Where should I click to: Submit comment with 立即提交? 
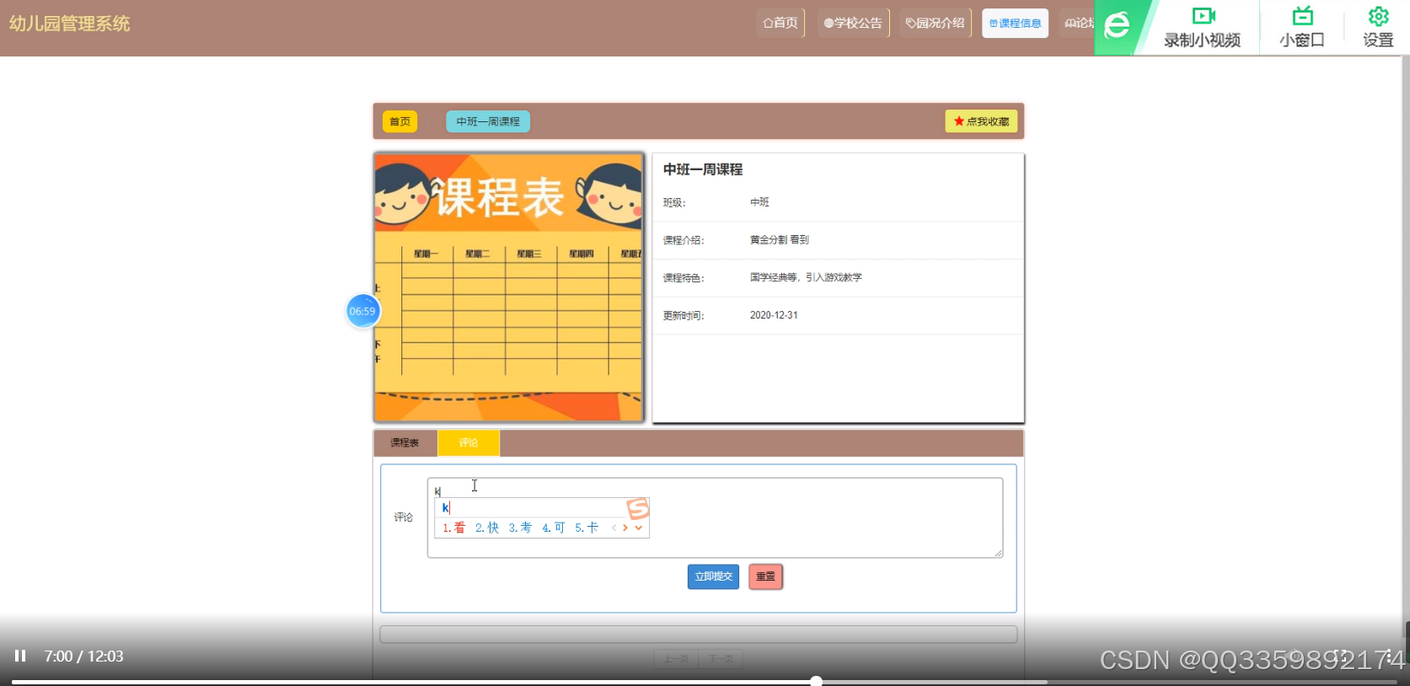[713, 576]
